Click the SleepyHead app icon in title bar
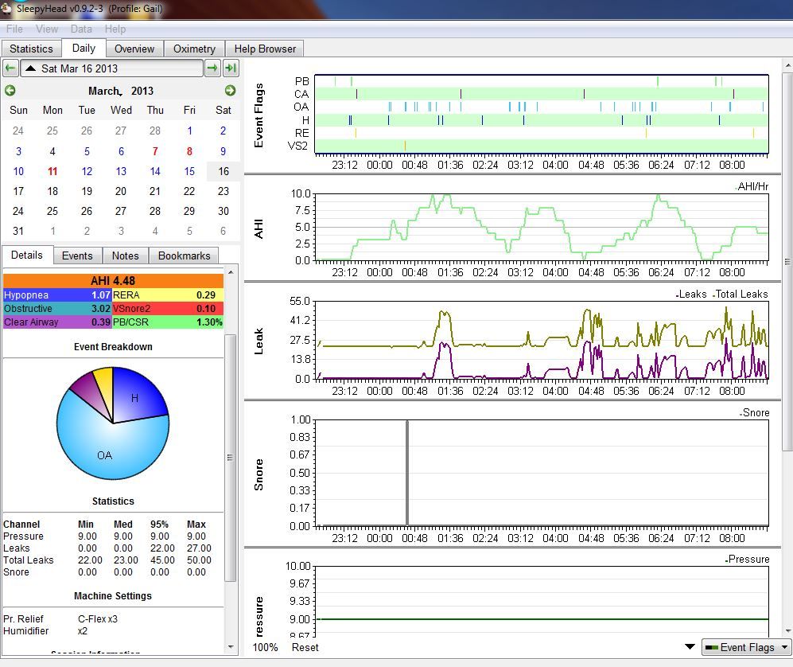This screenshot has width=793, height=667. tap(6, 8)
